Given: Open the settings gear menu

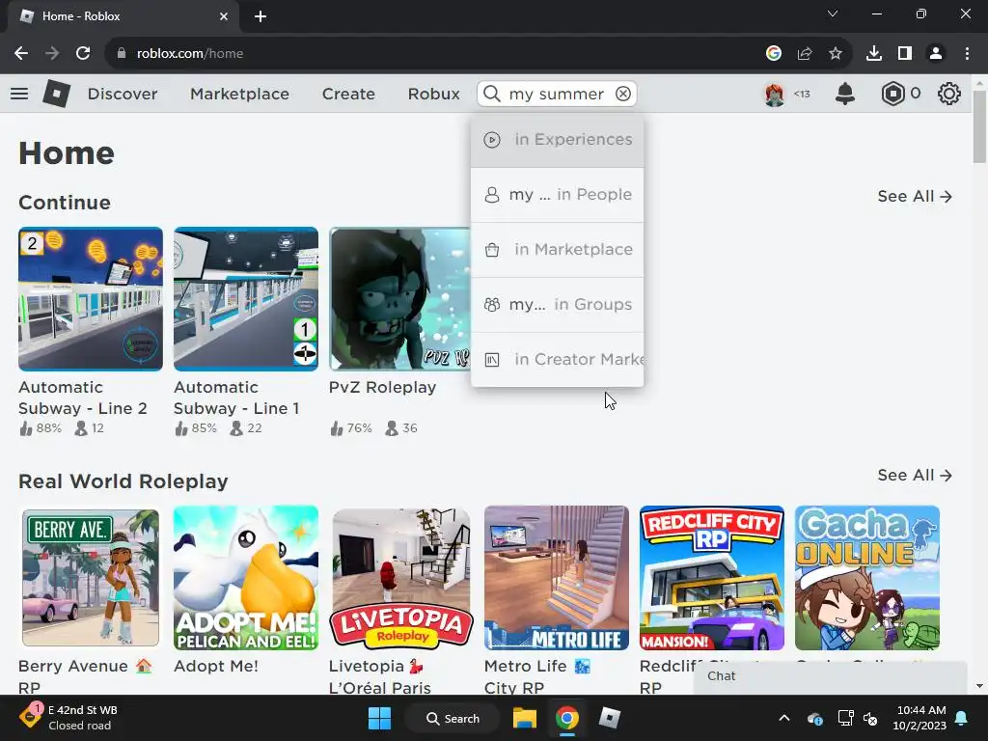Looking at the screenshot, I should 949,94.
